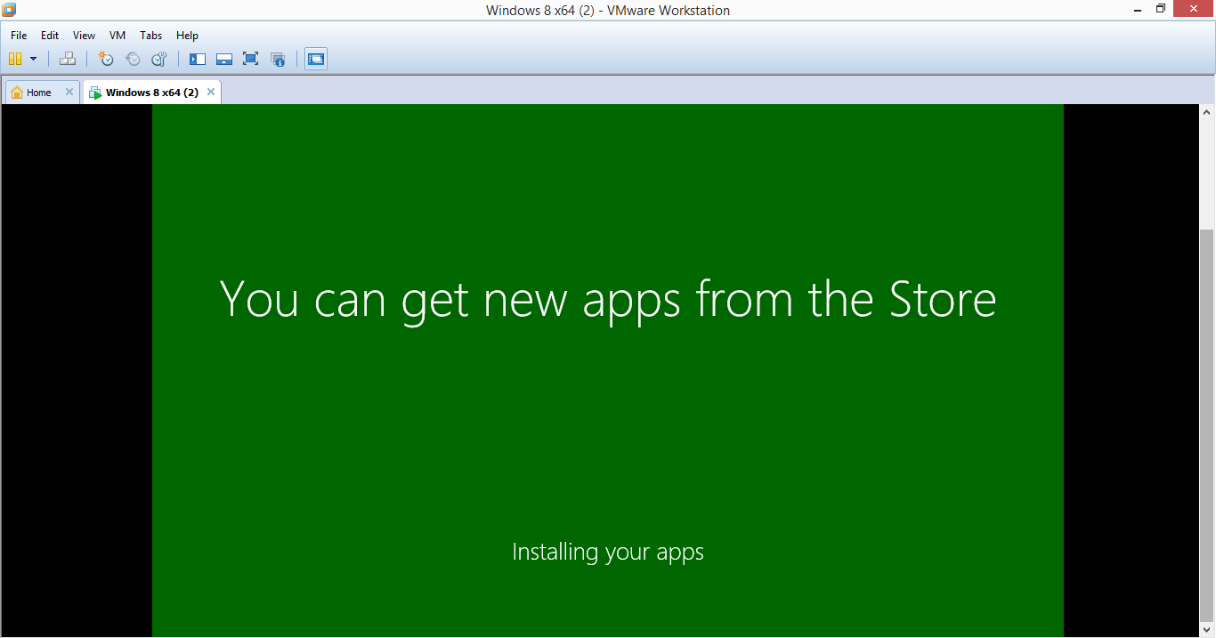Screen dimensions: 1216x638
Task: Send Ctrl+Alt+Del to the virtual machine
Action: (x=68, y=59)
